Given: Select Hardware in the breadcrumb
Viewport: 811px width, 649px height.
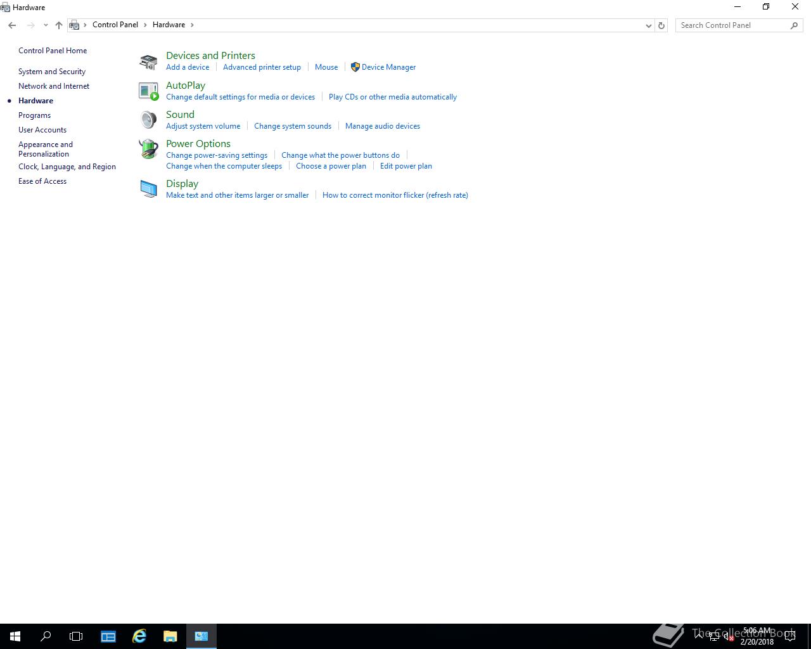Looking at the screenshot, I should 169,25.
